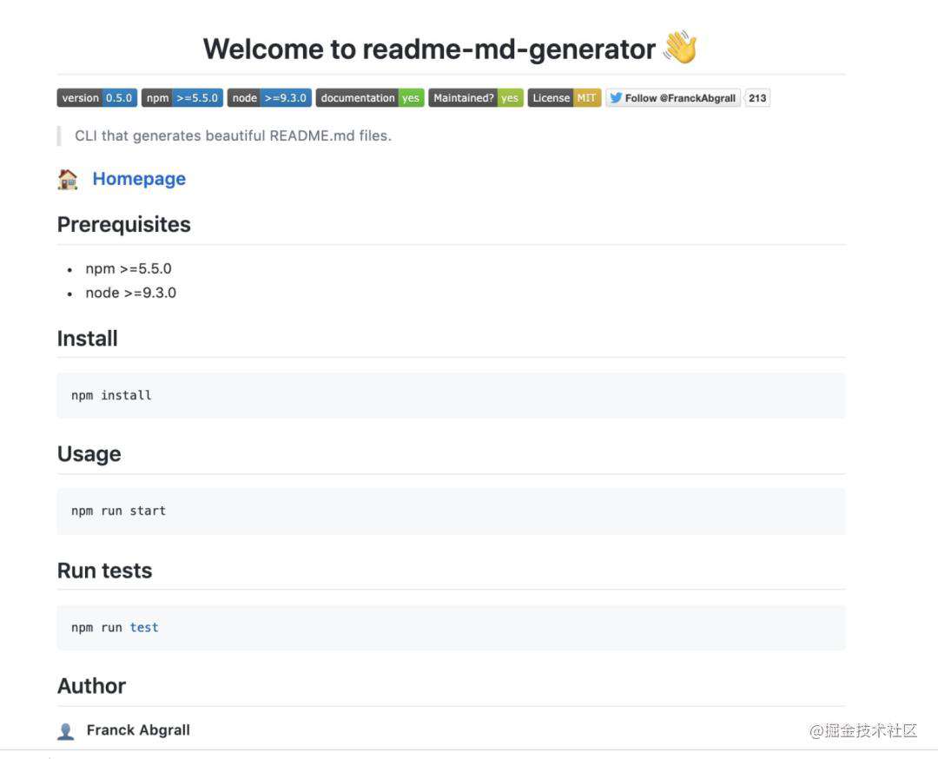Viewport: 938px width, 759px height.
Task: Click the node >=9.3.0 badge
Action: pos(269,98)
